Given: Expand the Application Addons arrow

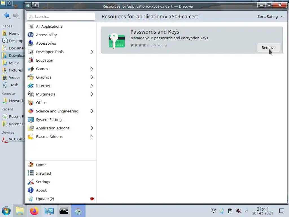Looking at the screenshot, I should coord(92,128).
